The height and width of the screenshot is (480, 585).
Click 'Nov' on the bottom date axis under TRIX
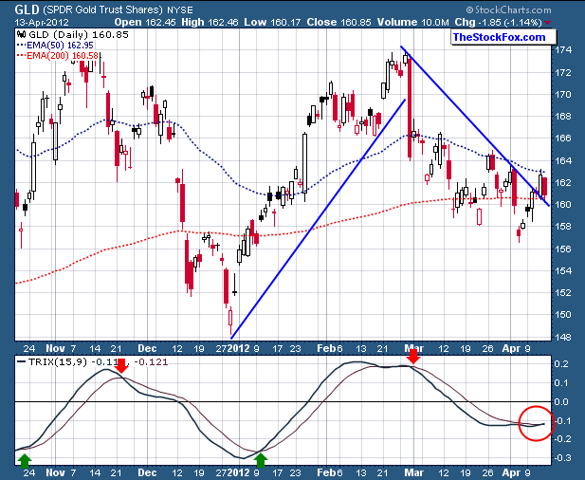pos(55,472)
